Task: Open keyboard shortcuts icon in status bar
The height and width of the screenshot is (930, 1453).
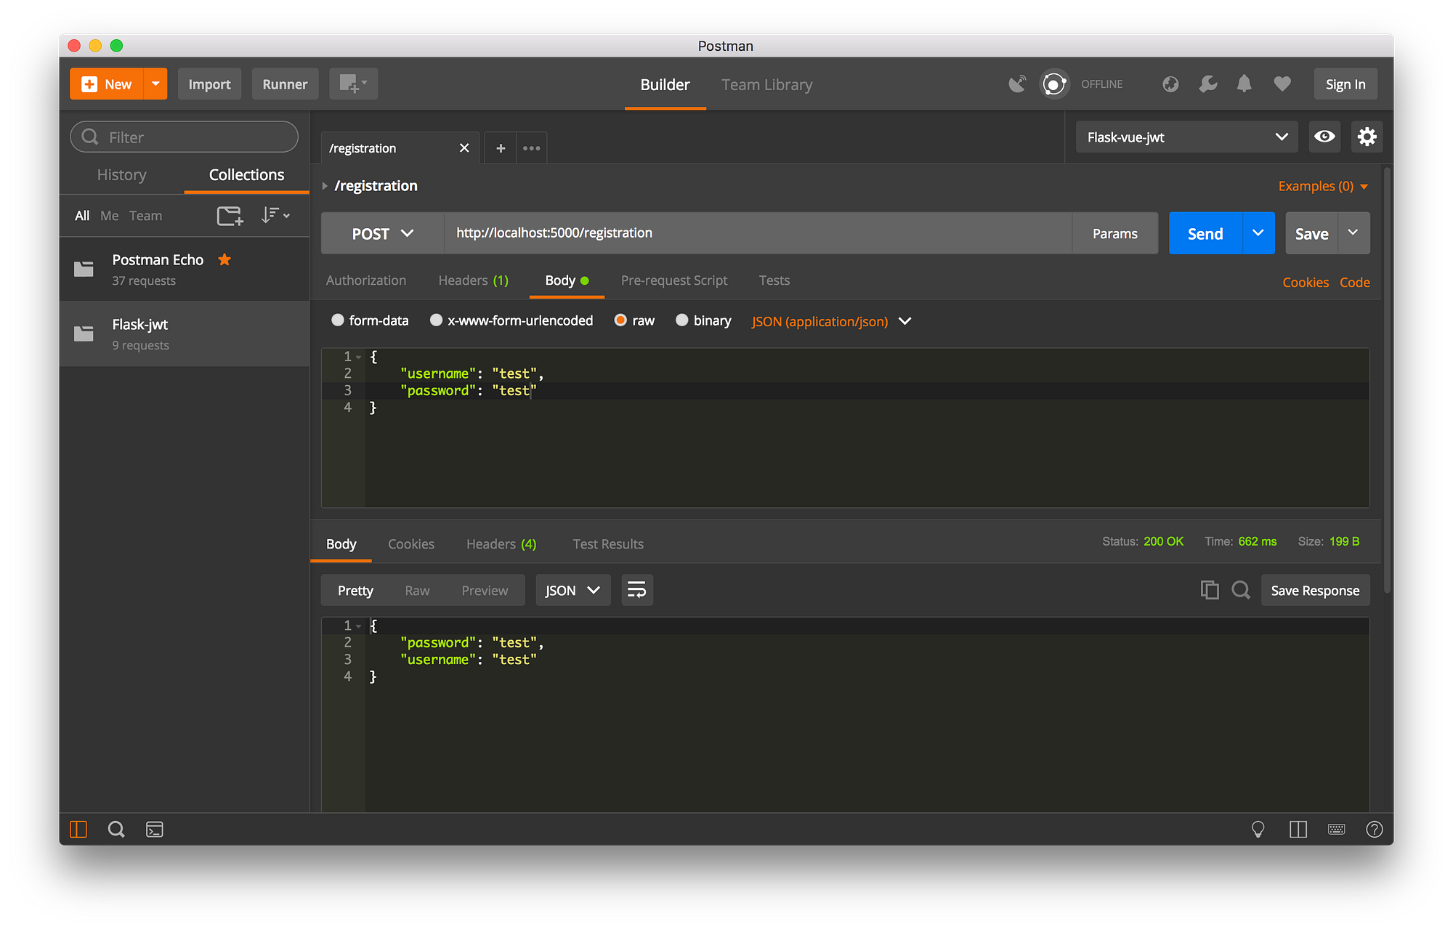Action: (x=1336, y=829)
